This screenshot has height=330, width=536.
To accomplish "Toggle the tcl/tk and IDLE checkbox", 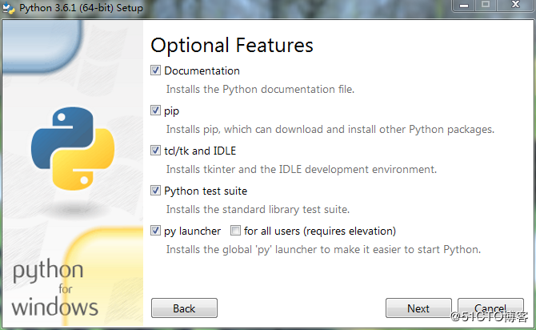I will (155, 151).
